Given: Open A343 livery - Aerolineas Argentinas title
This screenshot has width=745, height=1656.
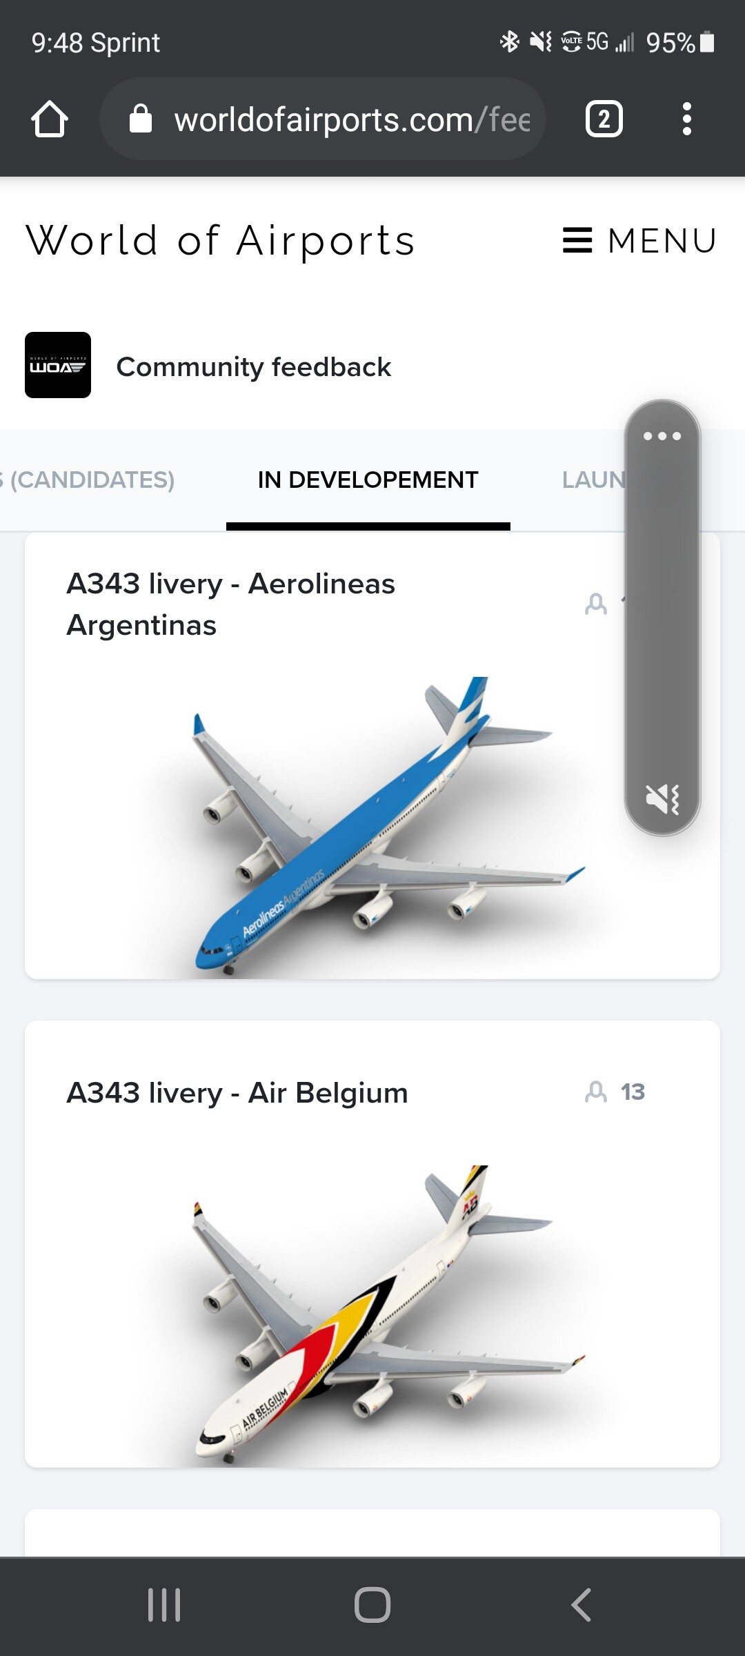Looking at the screenshot, I should 231,604.
